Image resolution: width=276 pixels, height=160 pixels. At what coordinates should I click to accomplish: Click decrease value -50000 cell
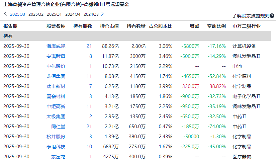coord(191,137)
